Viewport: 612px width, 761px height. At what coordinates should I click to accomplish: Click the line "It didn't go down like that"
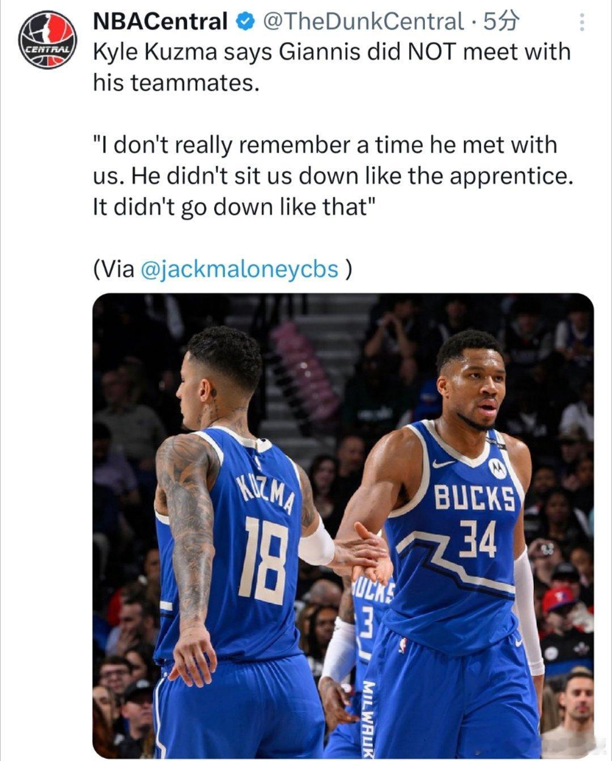click(233, 207)
